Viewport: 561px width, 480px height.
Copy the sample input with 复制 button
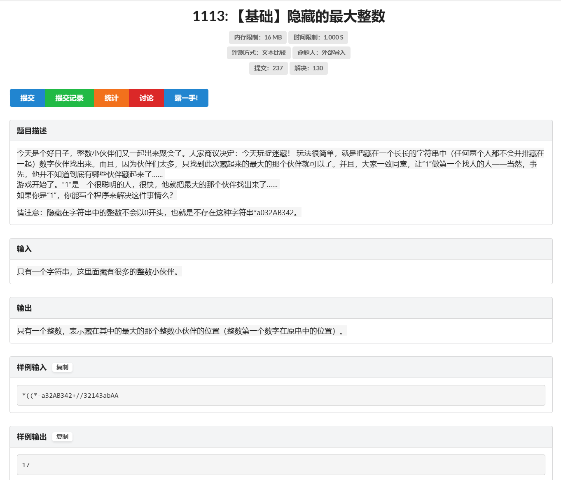(62, 367)
